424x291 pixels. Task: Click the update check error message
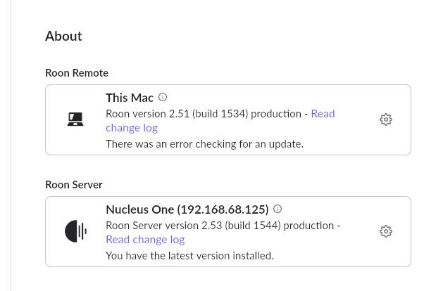point(204,144)
